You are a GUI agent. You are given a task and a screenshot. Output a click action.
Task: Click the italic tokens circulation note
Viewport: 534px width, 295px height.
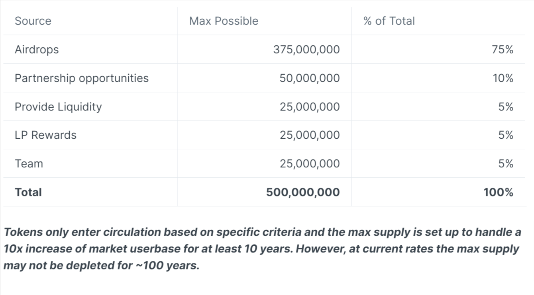(262, 249)
